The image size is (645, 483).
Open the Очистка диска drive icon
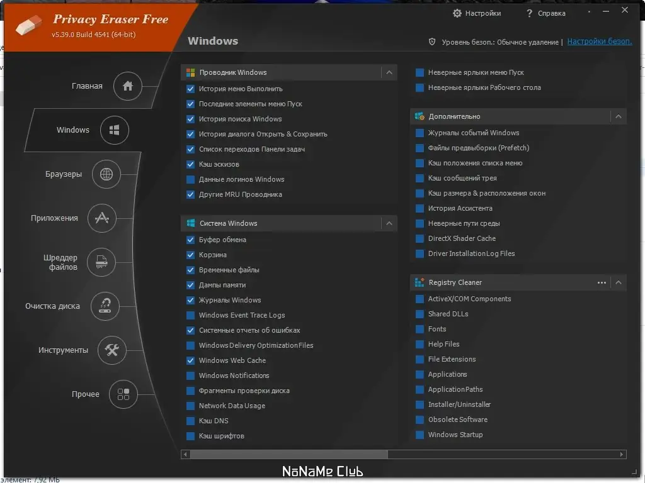pyautogui.click(x=105, y=306)
